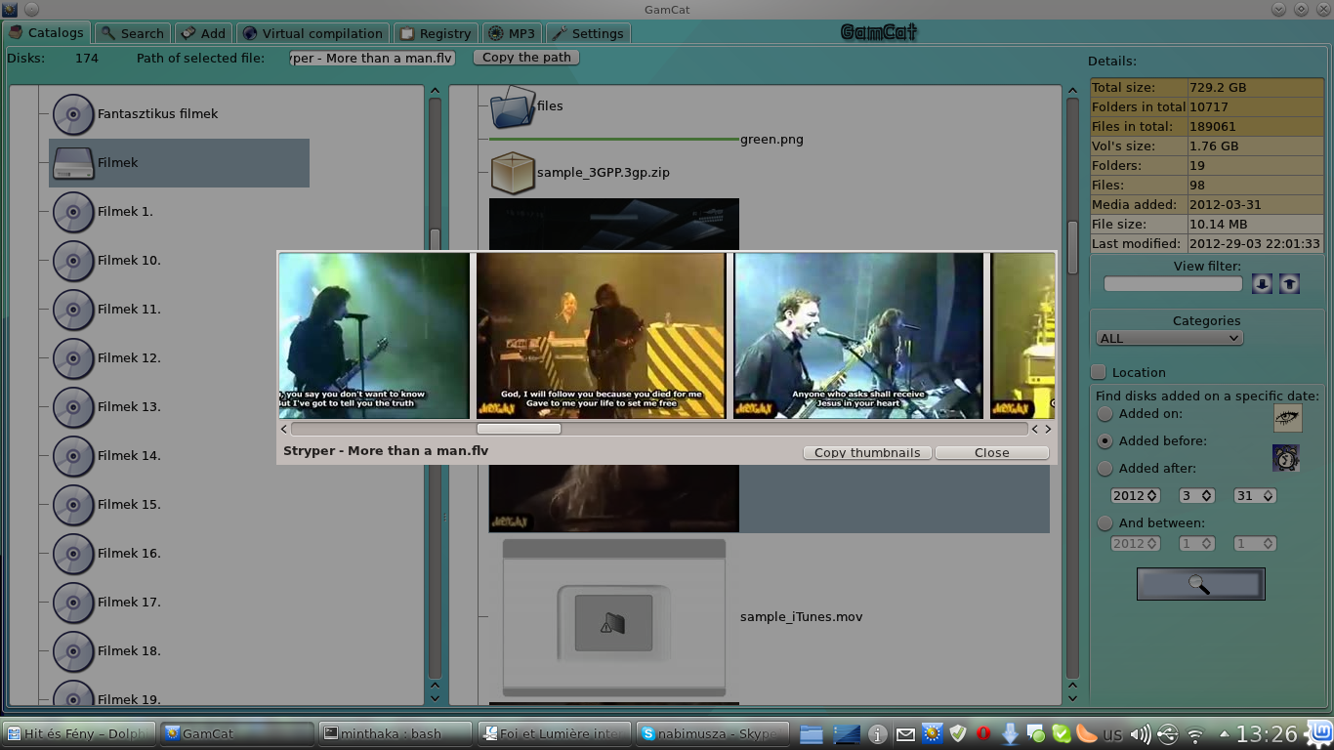Click the Total size 729.2 GB cell

pos(1255,88)
